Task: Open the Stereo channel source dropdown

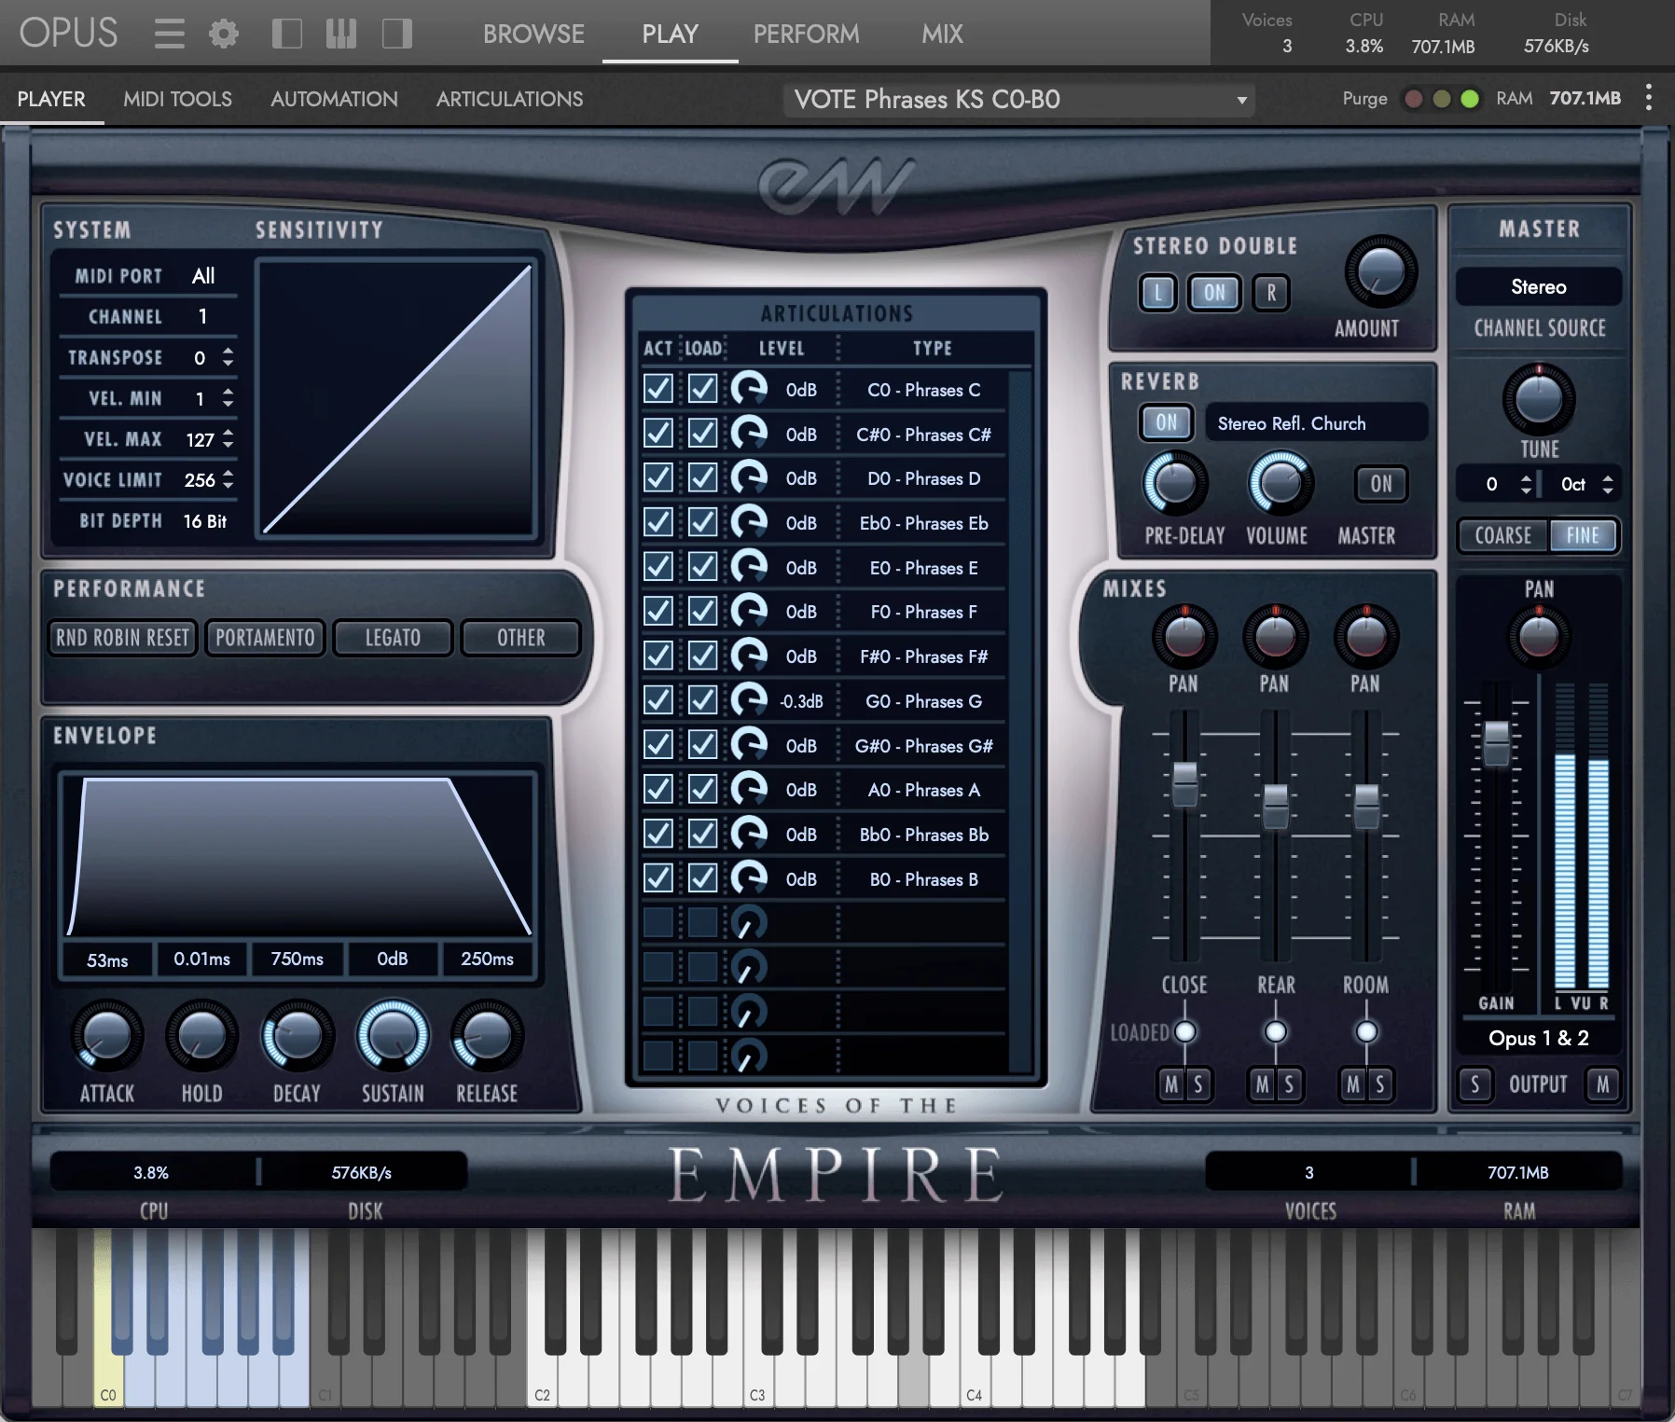Action: coord(1539,286)
